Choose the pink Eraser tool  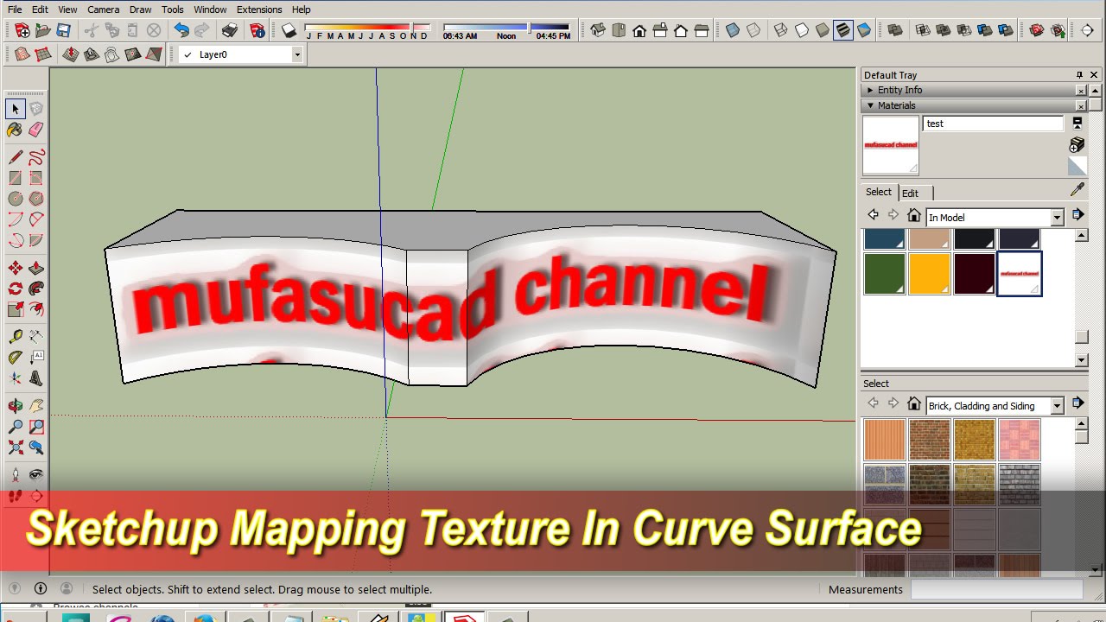coord(36,130)
